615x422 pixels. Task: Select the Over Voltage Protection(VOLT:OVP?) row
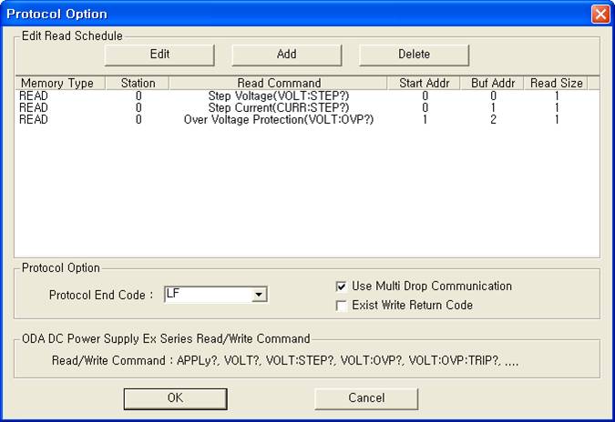pyautogui.click(x=277, y=119)
